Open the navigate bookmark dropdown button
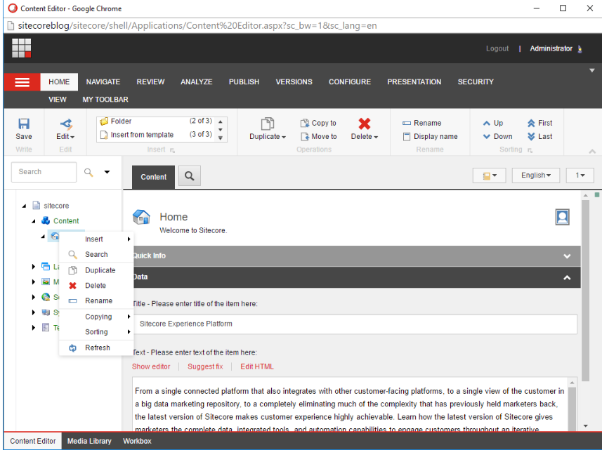The width and height of the screenshot is (602, 450). point(489,176)
